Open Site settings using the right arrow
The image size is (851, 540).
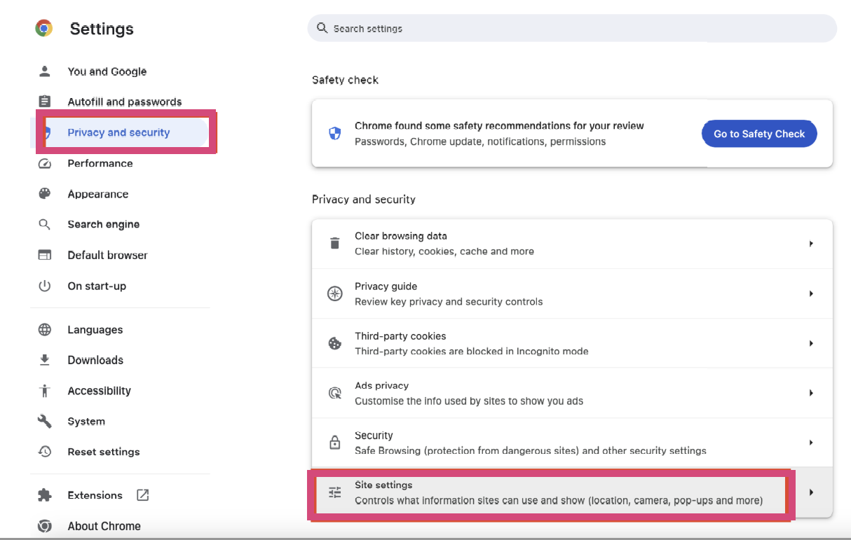click(811, 492)
